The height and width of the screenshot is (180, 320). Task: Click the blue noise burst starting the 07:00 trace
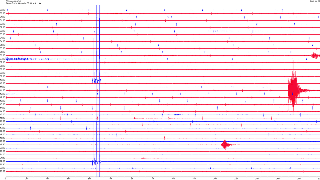pos(17,59)
